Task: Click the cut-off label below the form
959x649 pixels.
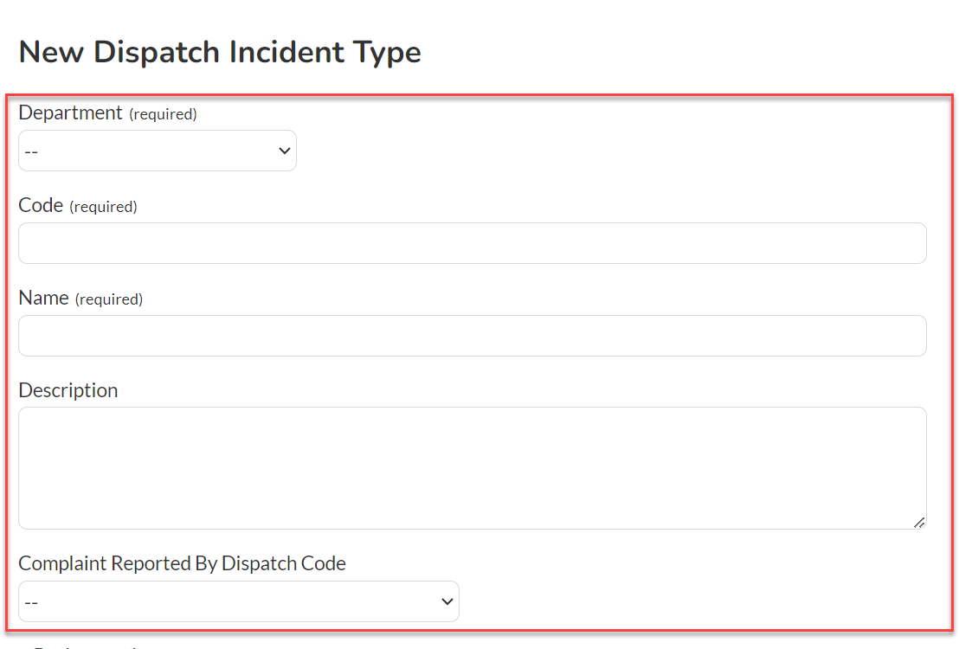Action: tap(86, 646)
